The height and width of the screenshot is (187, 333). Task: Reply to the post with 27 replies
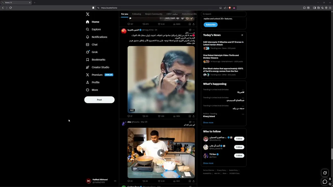[130, 116]
